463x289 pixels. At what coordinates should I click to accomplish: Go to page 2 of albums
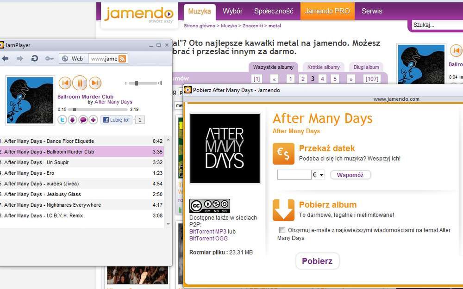(x=303, y=79)
